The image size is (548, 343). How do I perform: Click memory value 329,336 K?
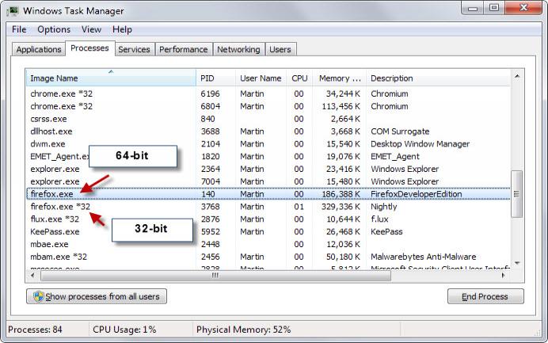pyautogui.click(x=341, y=207)
